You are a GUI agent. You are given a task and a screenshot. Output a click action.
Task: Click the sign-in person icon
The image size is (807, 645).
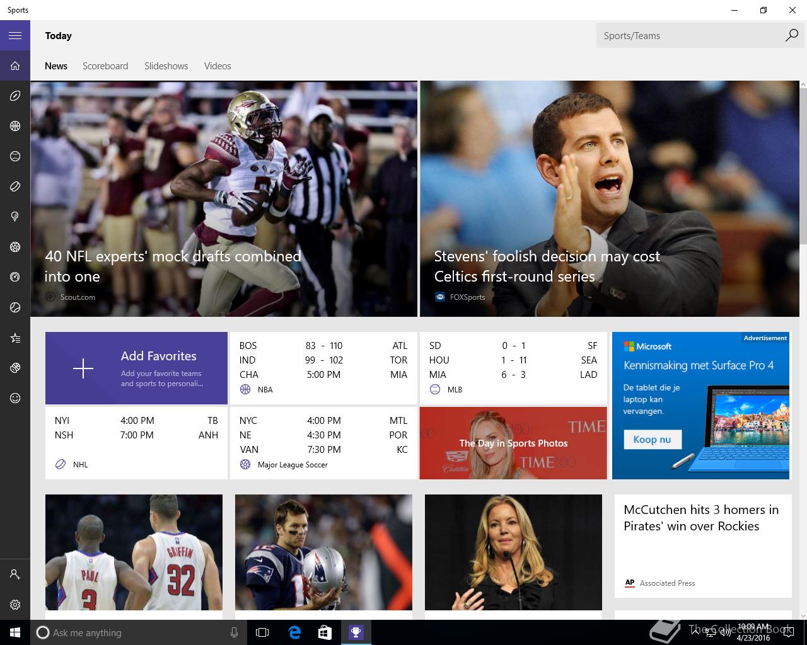(15, 574)
